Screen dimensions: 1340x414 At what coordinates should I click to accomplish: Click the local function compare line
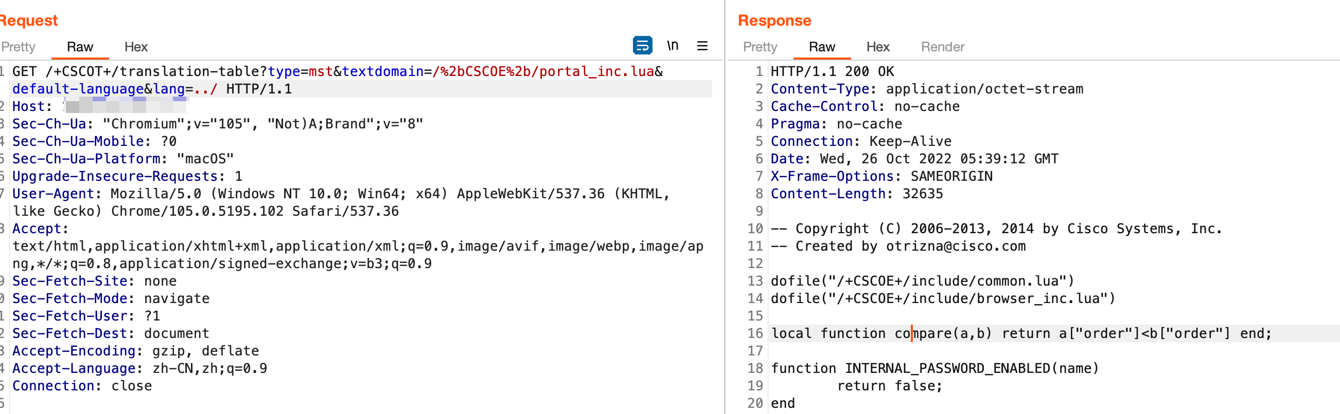click(x=1019, y=333)
